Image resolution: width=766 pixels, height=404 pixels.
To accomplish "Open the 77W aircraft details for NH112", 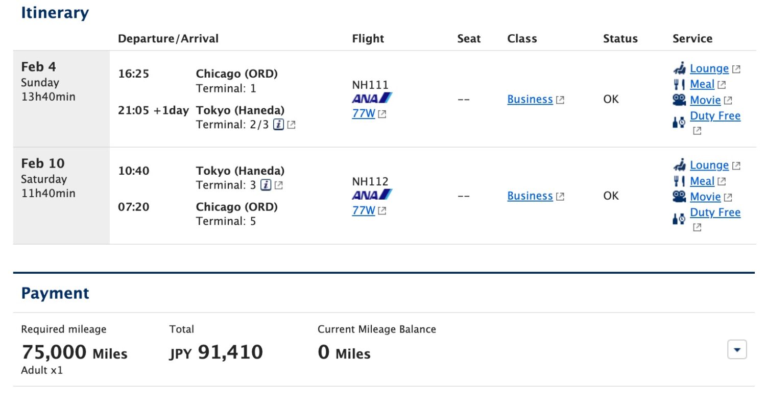I will pos(364,210).
